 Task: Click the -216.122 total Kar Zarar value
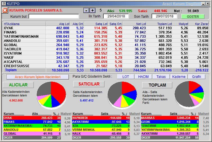[x=202, y=70]
